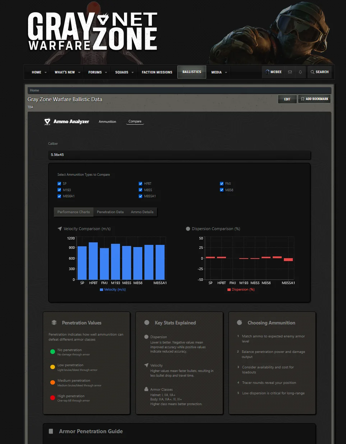Viewport: 346px width, 444px height.
Task: Click the Penetration Values layers icon
Action: [x=54, y=323]
